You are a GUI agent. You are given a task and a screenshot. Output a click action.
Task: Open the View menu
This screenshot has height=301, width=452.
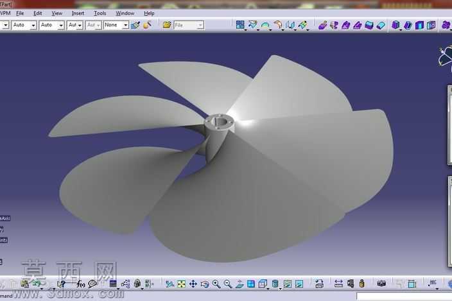point(56,13)
